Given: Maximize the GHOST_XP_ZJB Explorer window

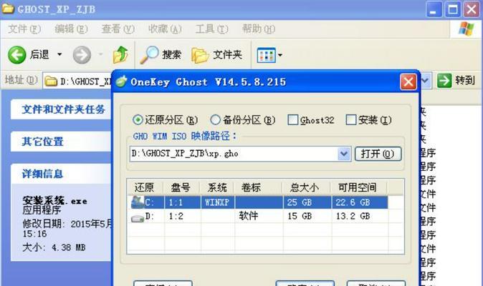Looking at the screenshot, I should coord(452,9).
